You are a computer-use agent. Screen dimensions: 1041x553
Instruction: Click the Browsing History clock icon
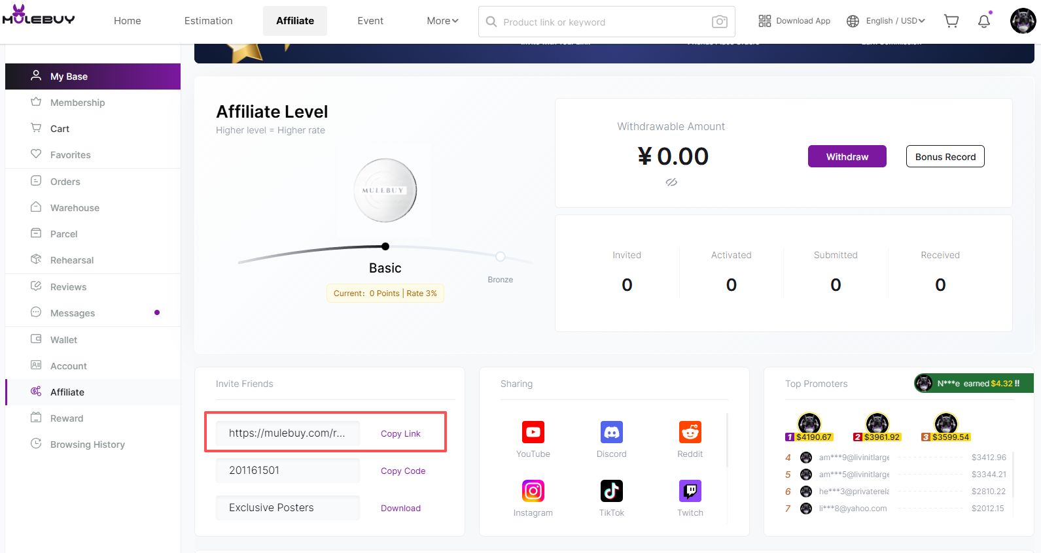click(x=36, y=444)
